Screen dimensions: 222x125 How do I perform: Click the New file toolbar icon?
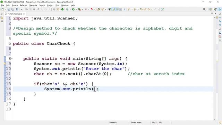[x=2, y=9]
